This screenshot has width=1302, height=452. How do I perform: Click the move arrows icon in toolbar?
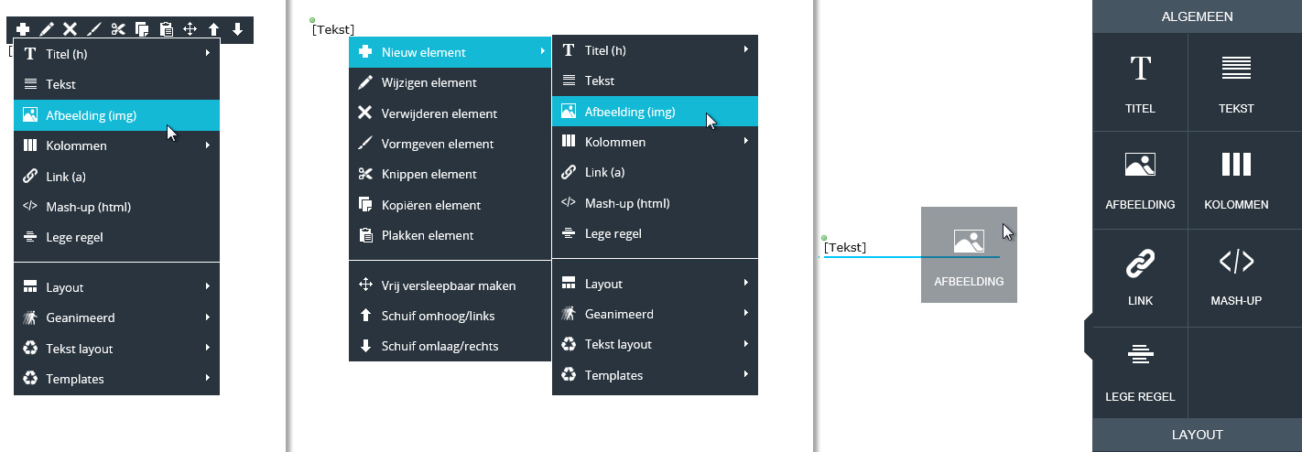tap(190, 29)
